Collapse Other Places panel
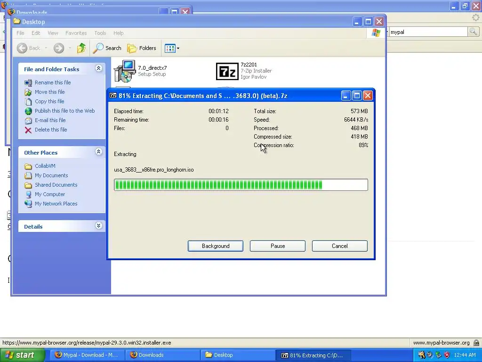 [98, 152]
